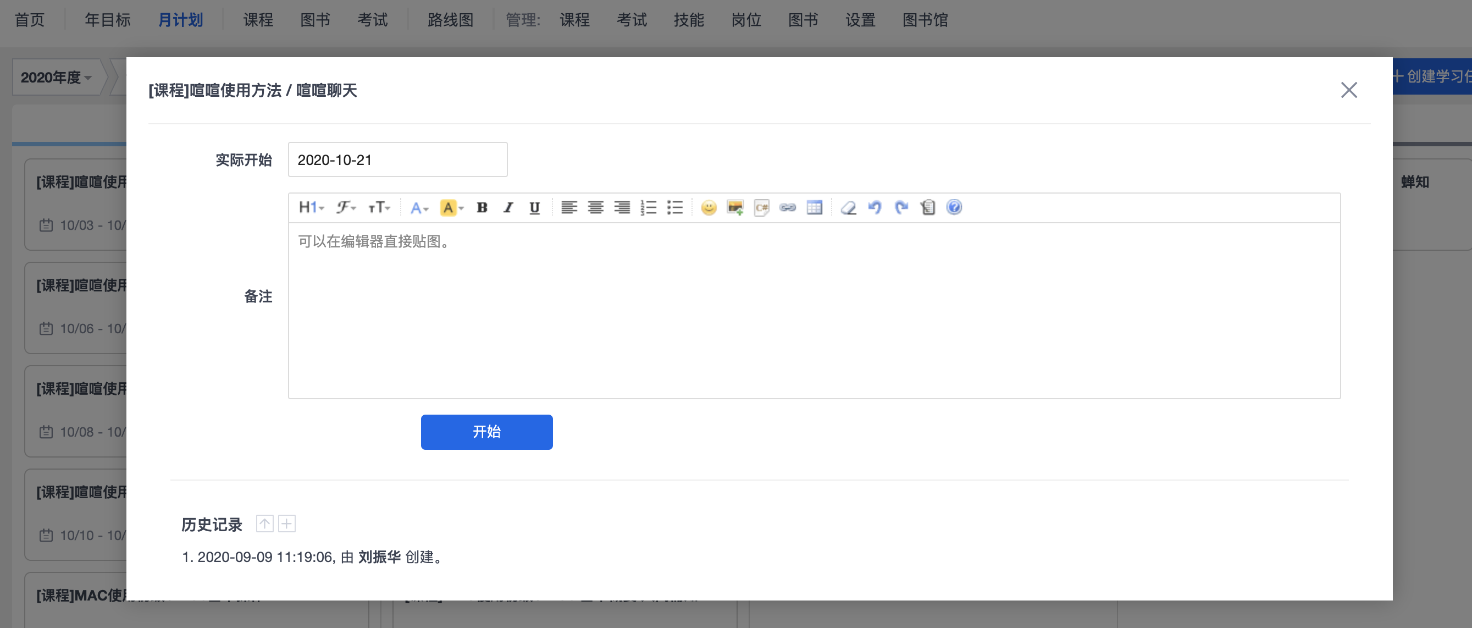Center align text
Image resolution: width=1472 pixels, height=628 pixels.
pos(595,207)
